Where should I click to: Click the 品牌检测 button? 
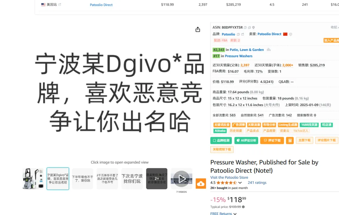click(221, 141)
